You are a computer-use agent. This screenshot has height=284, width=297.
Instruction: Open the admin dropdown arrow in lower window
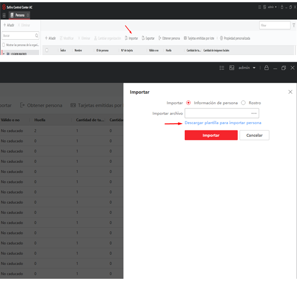tap(254, 68)
